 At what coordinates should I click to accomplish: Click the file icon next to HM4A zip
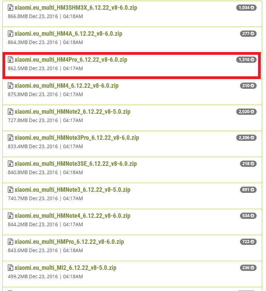(10, 34)
